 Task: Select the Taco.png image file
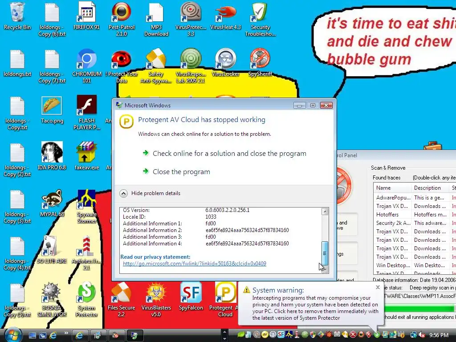coord(52,110)
